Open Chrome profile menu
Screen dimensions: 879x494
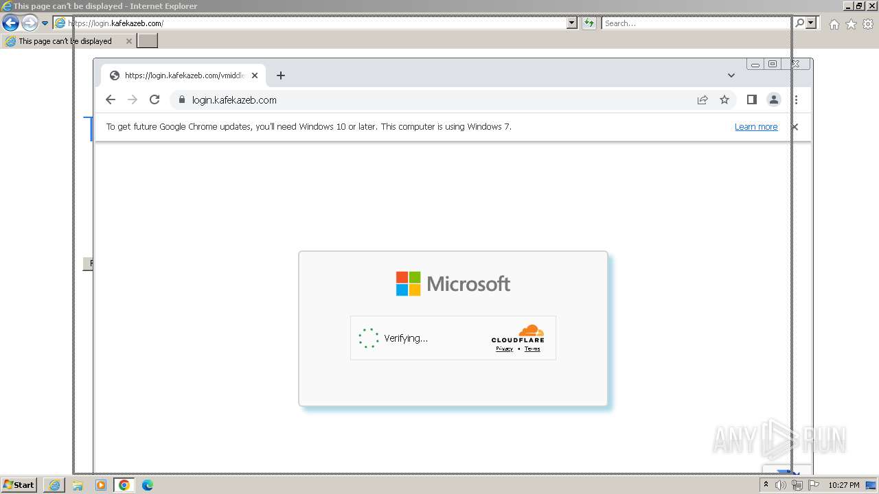(x=774, y=99)
